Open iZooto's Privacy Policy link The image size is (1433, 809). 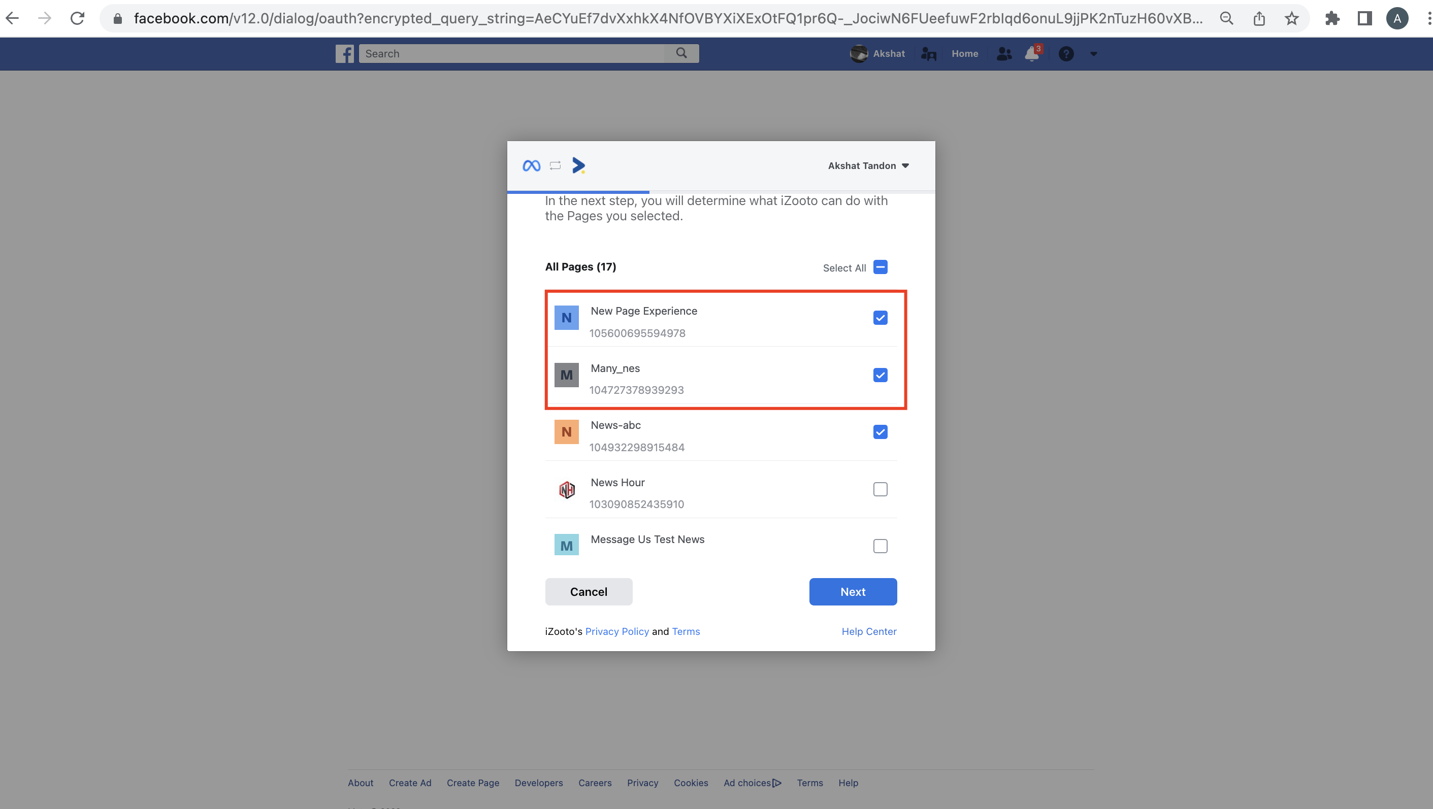click(x=617, y=631)
